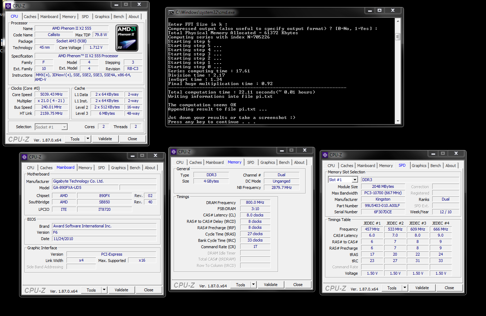Click the Max Bandwidth value PC3-10700 (667 MHz)
486x316 pixels.
pyautogui.click(x=383, y=193)
